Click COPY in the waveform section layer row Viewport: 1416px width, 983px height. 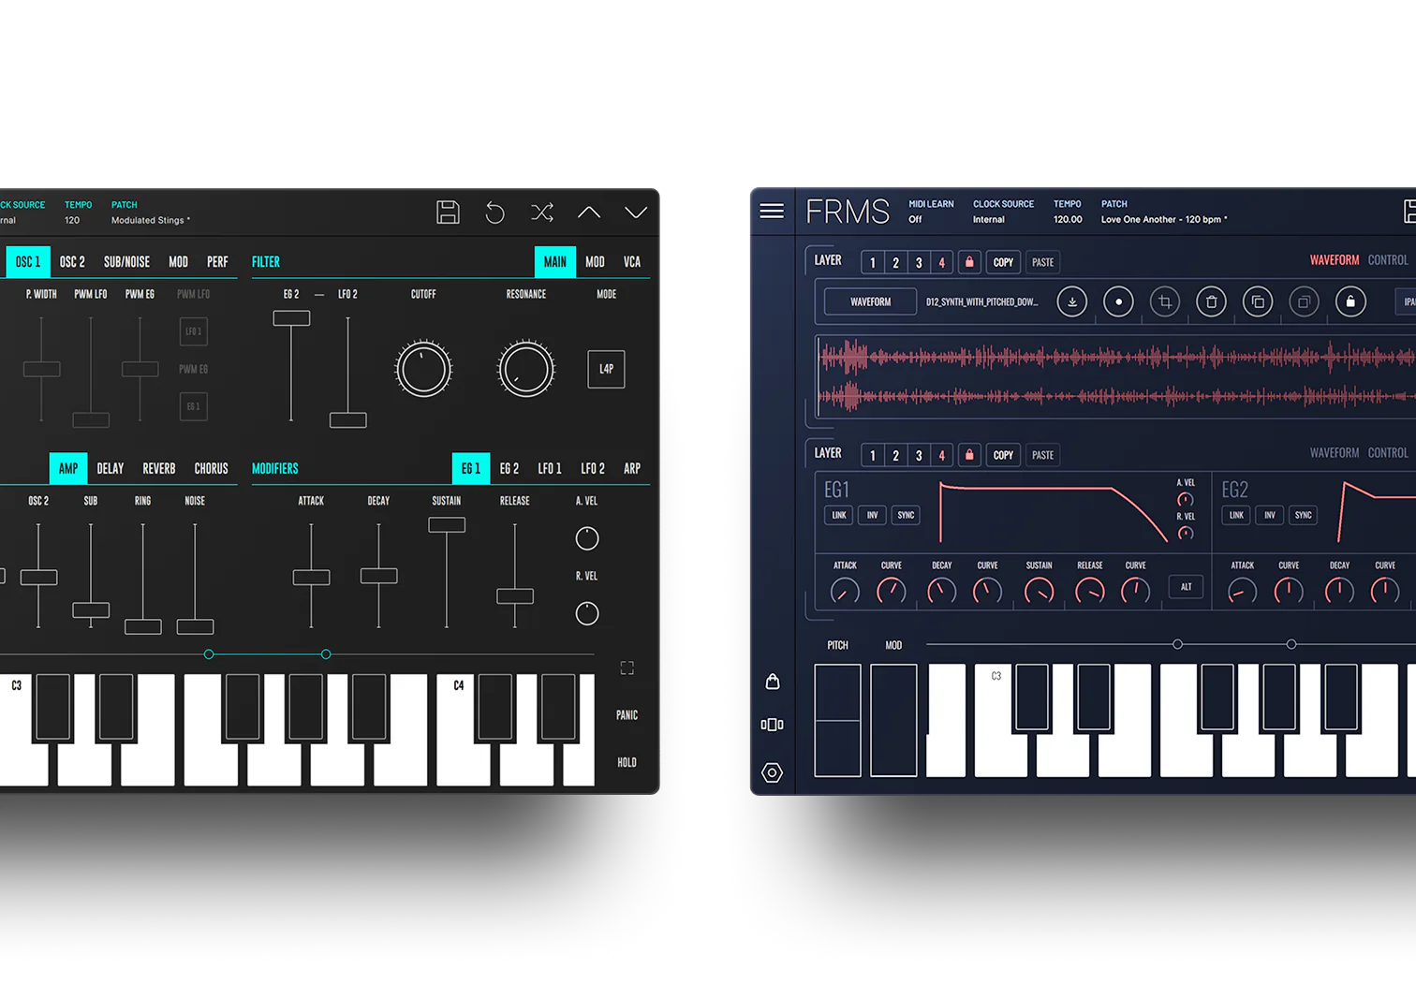(x=1003, y=262)
